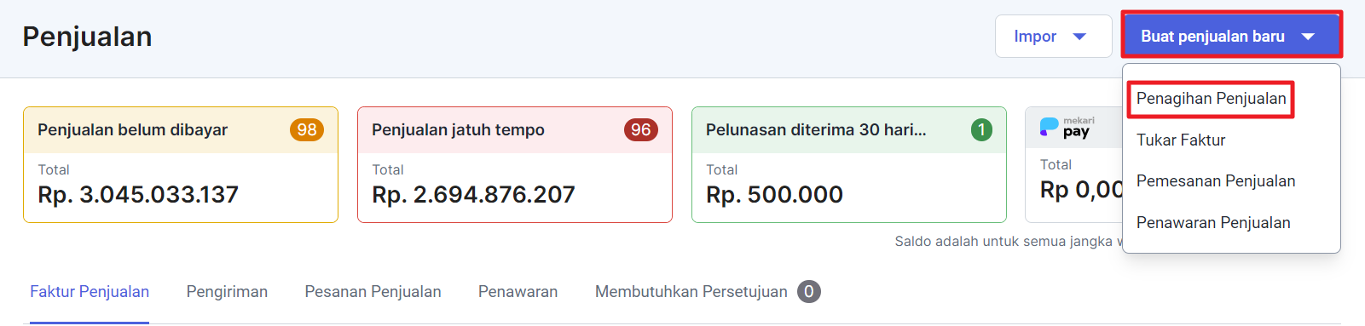Expand the Impor dropdown arrow
1365x326 pixels.
[1079, 37]
